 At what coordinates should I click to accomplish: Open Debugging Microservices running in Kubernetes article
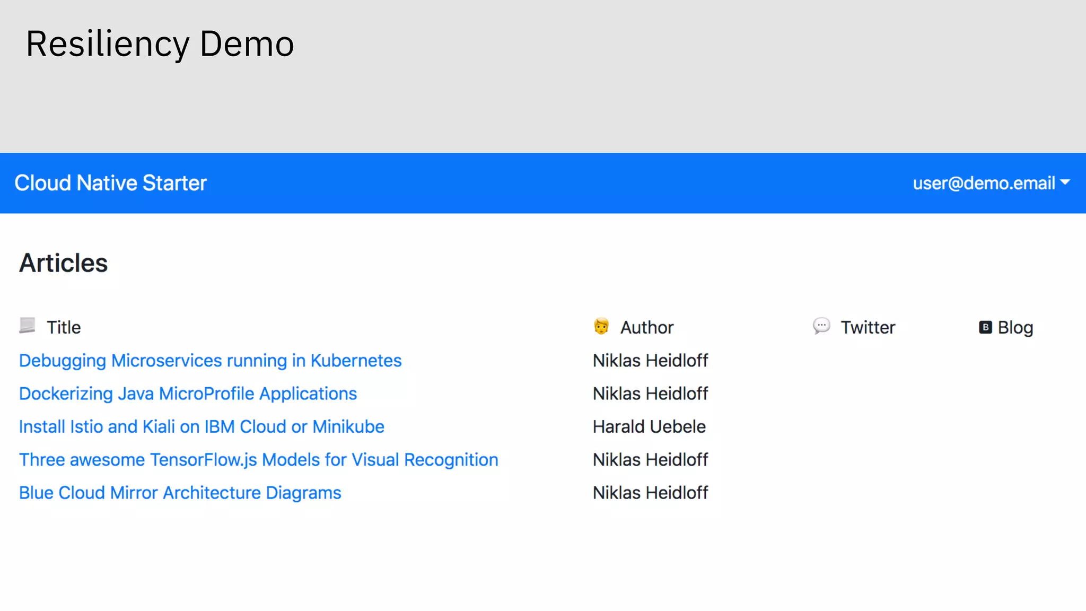click(210, 361)
